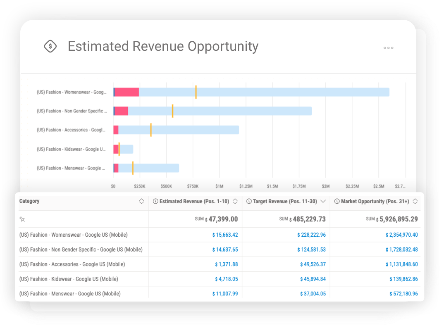This screenshot has width=444, height=328.
Task: Click the info icon on Target Revenue column
Action: click(248, 201)
